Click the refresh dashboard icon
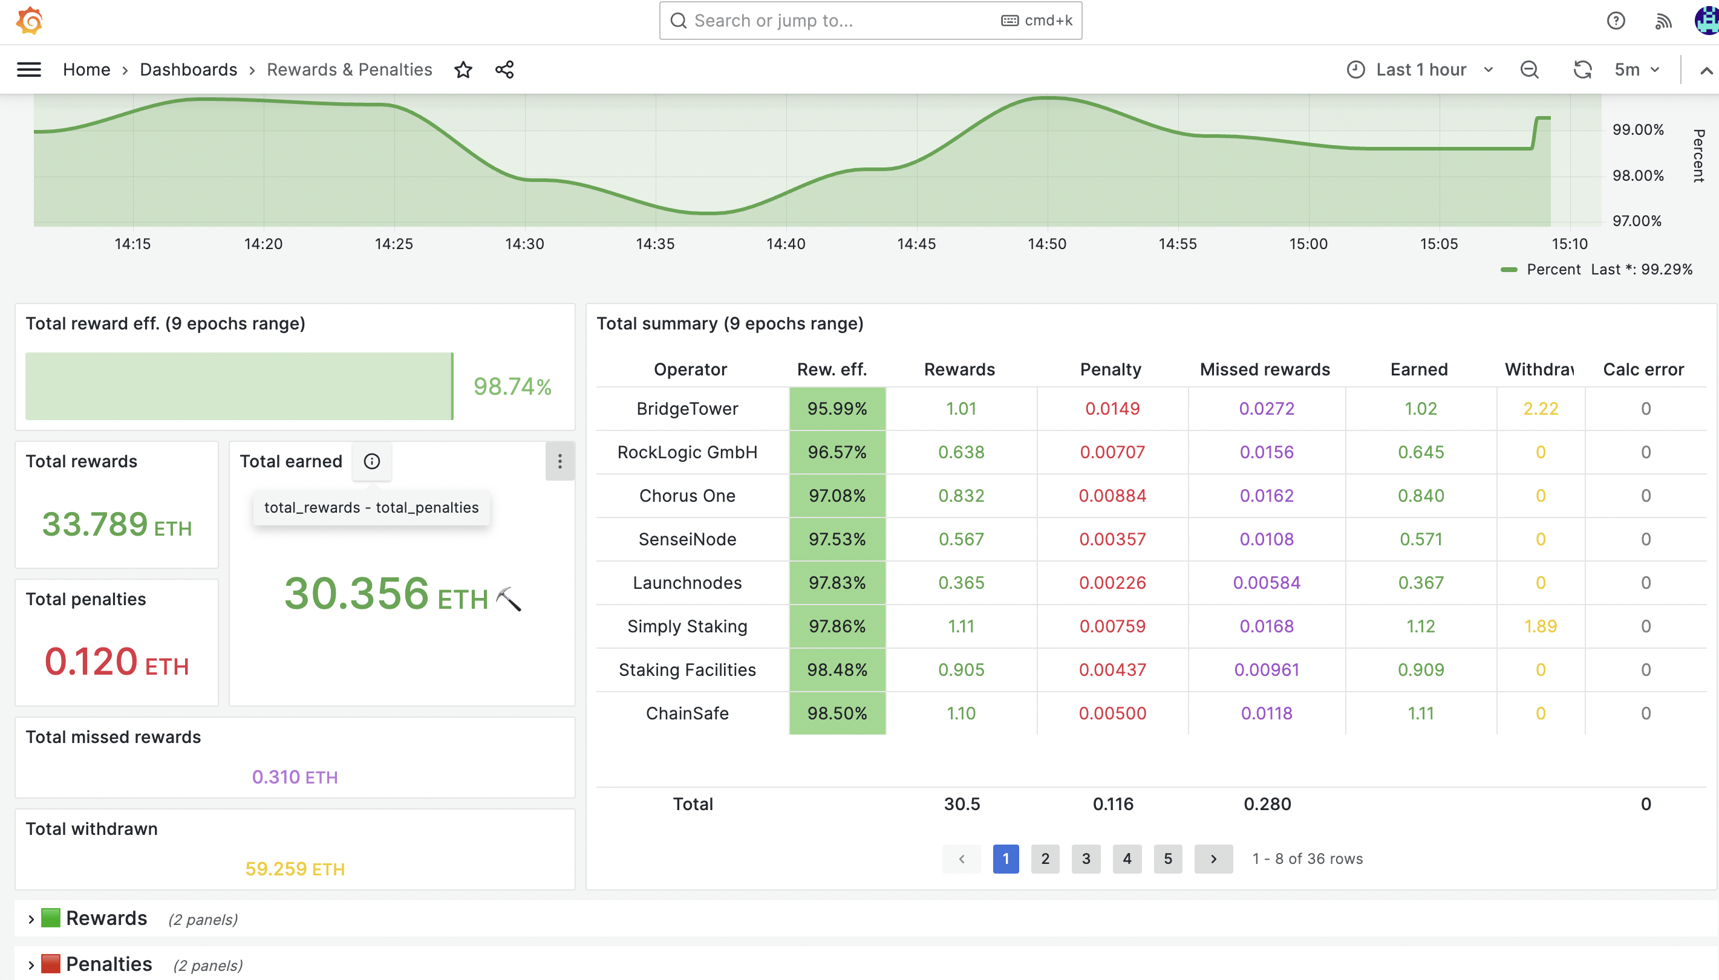 (1582, 70)
